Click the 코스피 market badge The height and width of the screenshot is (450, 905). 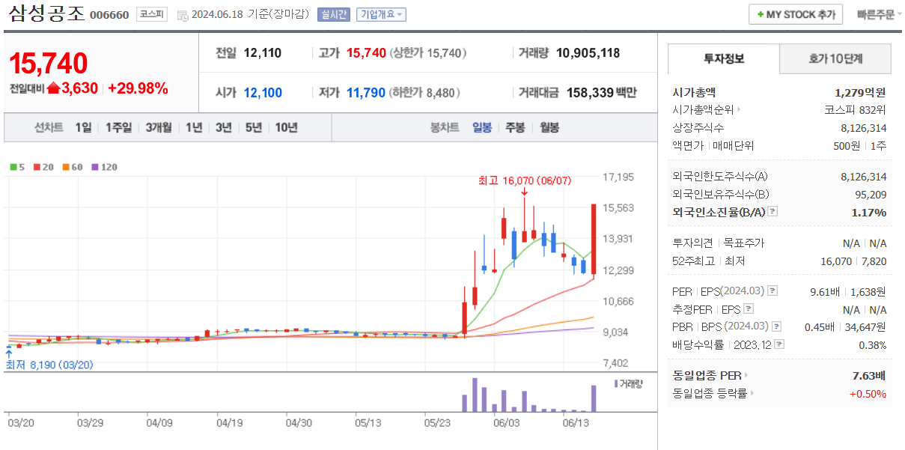pyautogui.click(x=152, y=14)
